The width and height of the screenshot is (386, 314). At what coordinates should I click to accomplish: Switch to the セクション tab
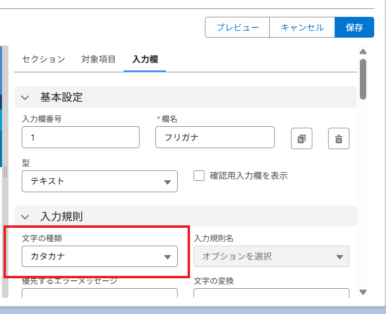[44, 59]
